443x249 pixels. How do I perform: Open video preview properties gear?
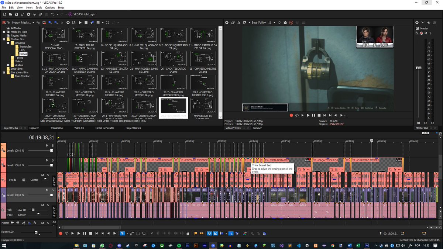[x=227, y=23]
